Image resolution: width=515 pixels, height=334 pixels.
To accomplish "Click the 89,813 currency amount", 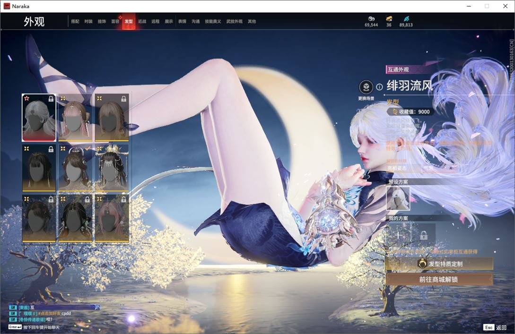I will point(406,25).
